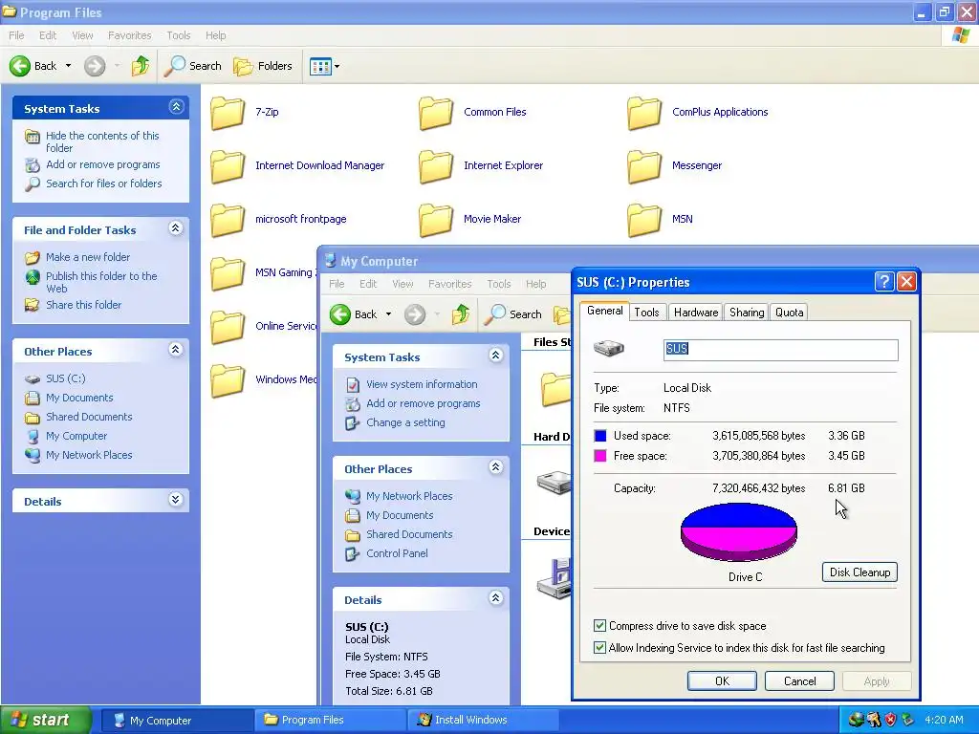Toggle Allow Indexing Service checkbox
This screenshot has width=979, height=734.
600,647
